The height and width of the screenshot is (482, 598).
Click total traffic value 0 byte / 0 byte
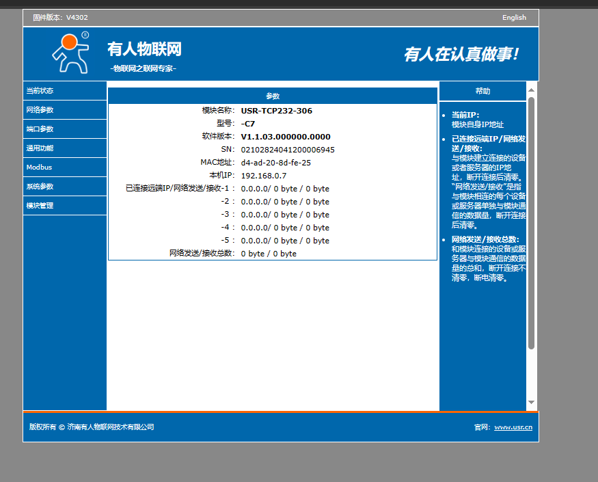(269, 254)
